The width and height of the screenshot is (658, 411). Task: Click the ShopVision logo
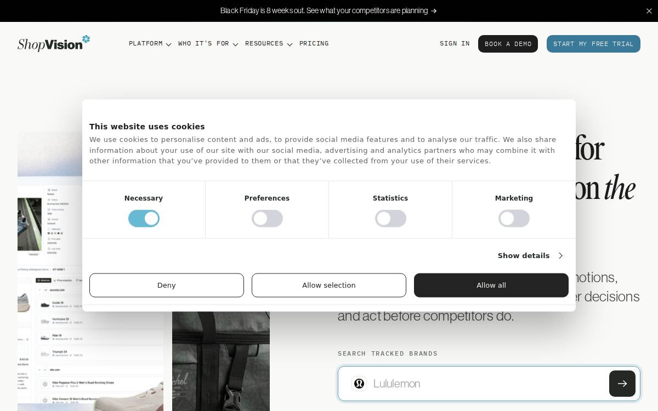(x=54, y=44)
